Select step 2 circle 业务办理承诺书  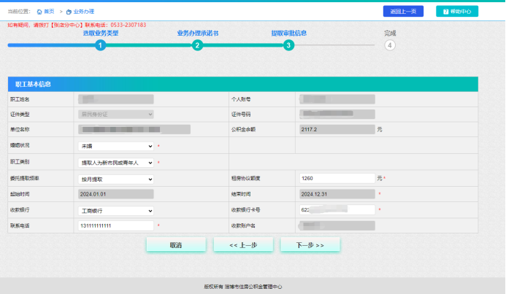point(197,45)
